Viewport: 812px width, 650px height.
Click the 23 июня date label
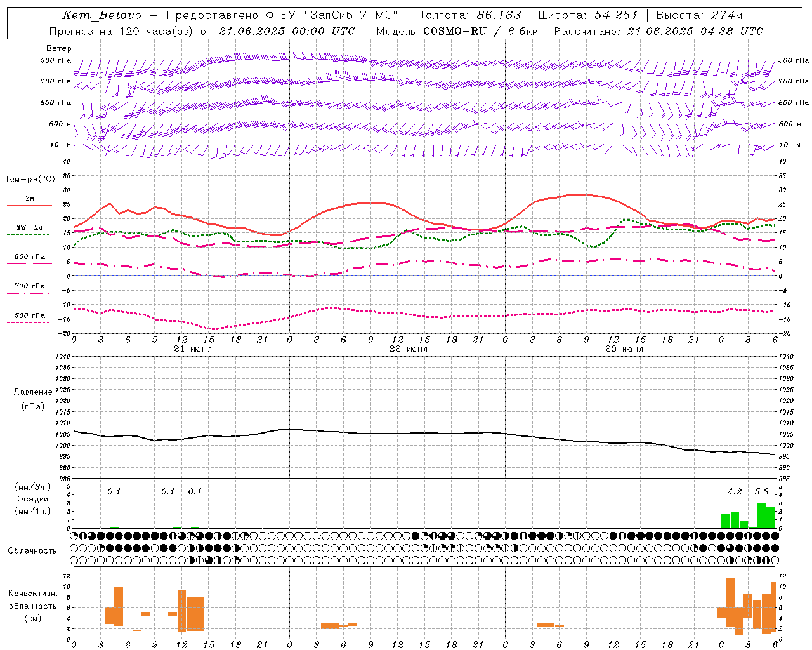click(624, 349)
